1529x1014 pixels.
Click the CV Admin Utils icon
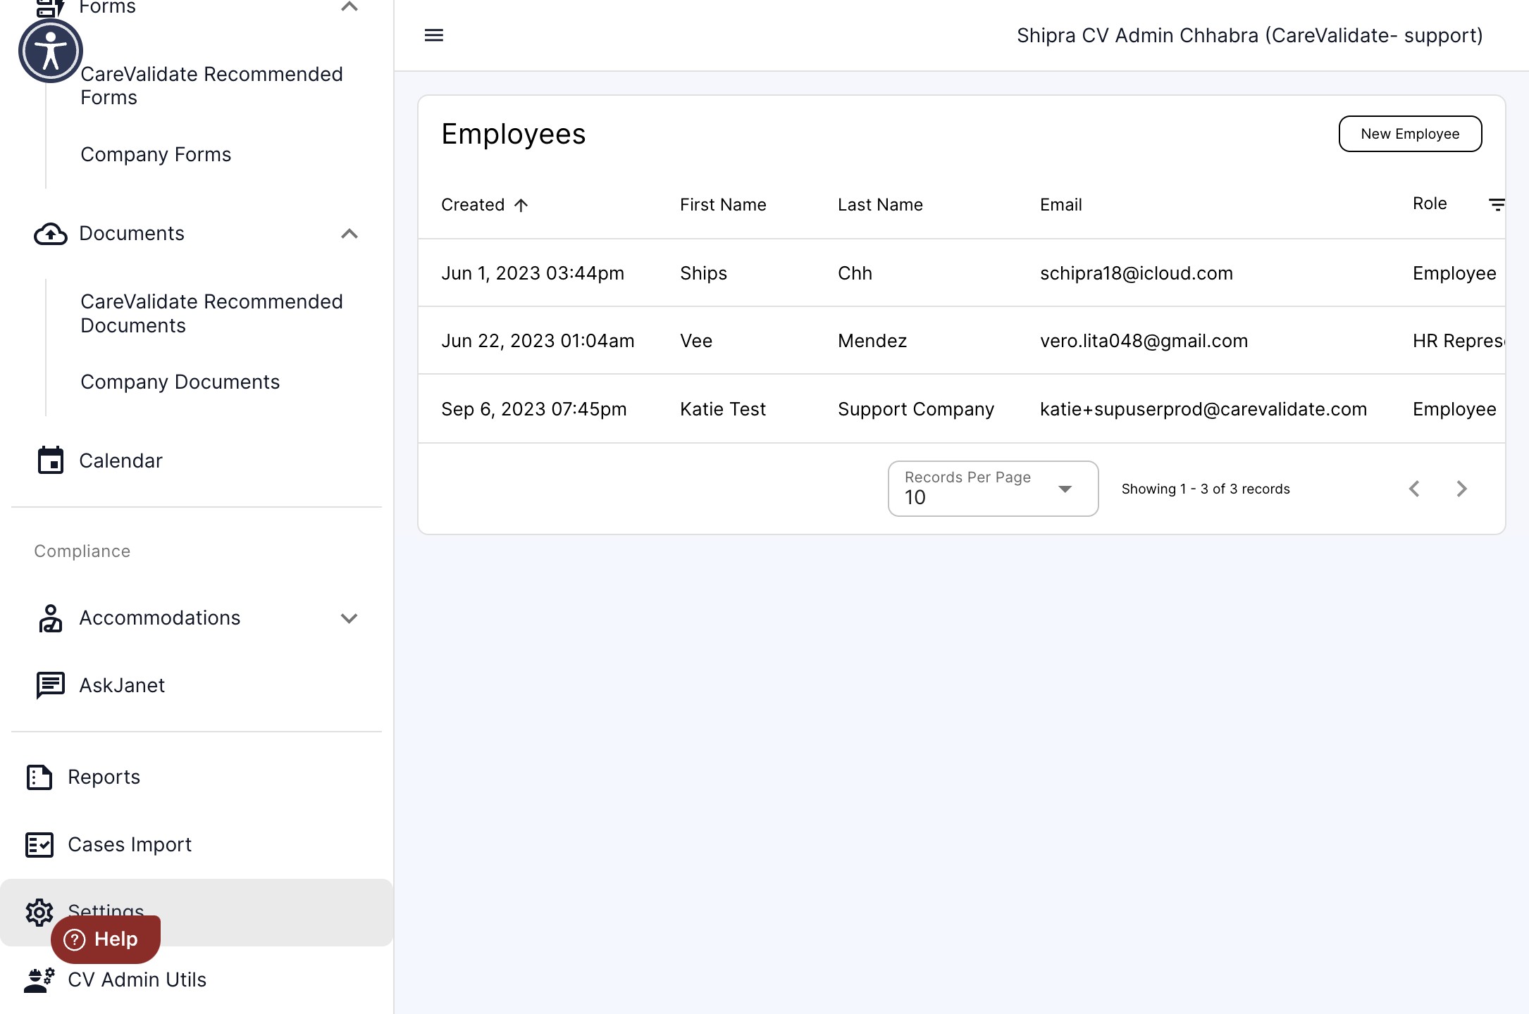point(39,980)
